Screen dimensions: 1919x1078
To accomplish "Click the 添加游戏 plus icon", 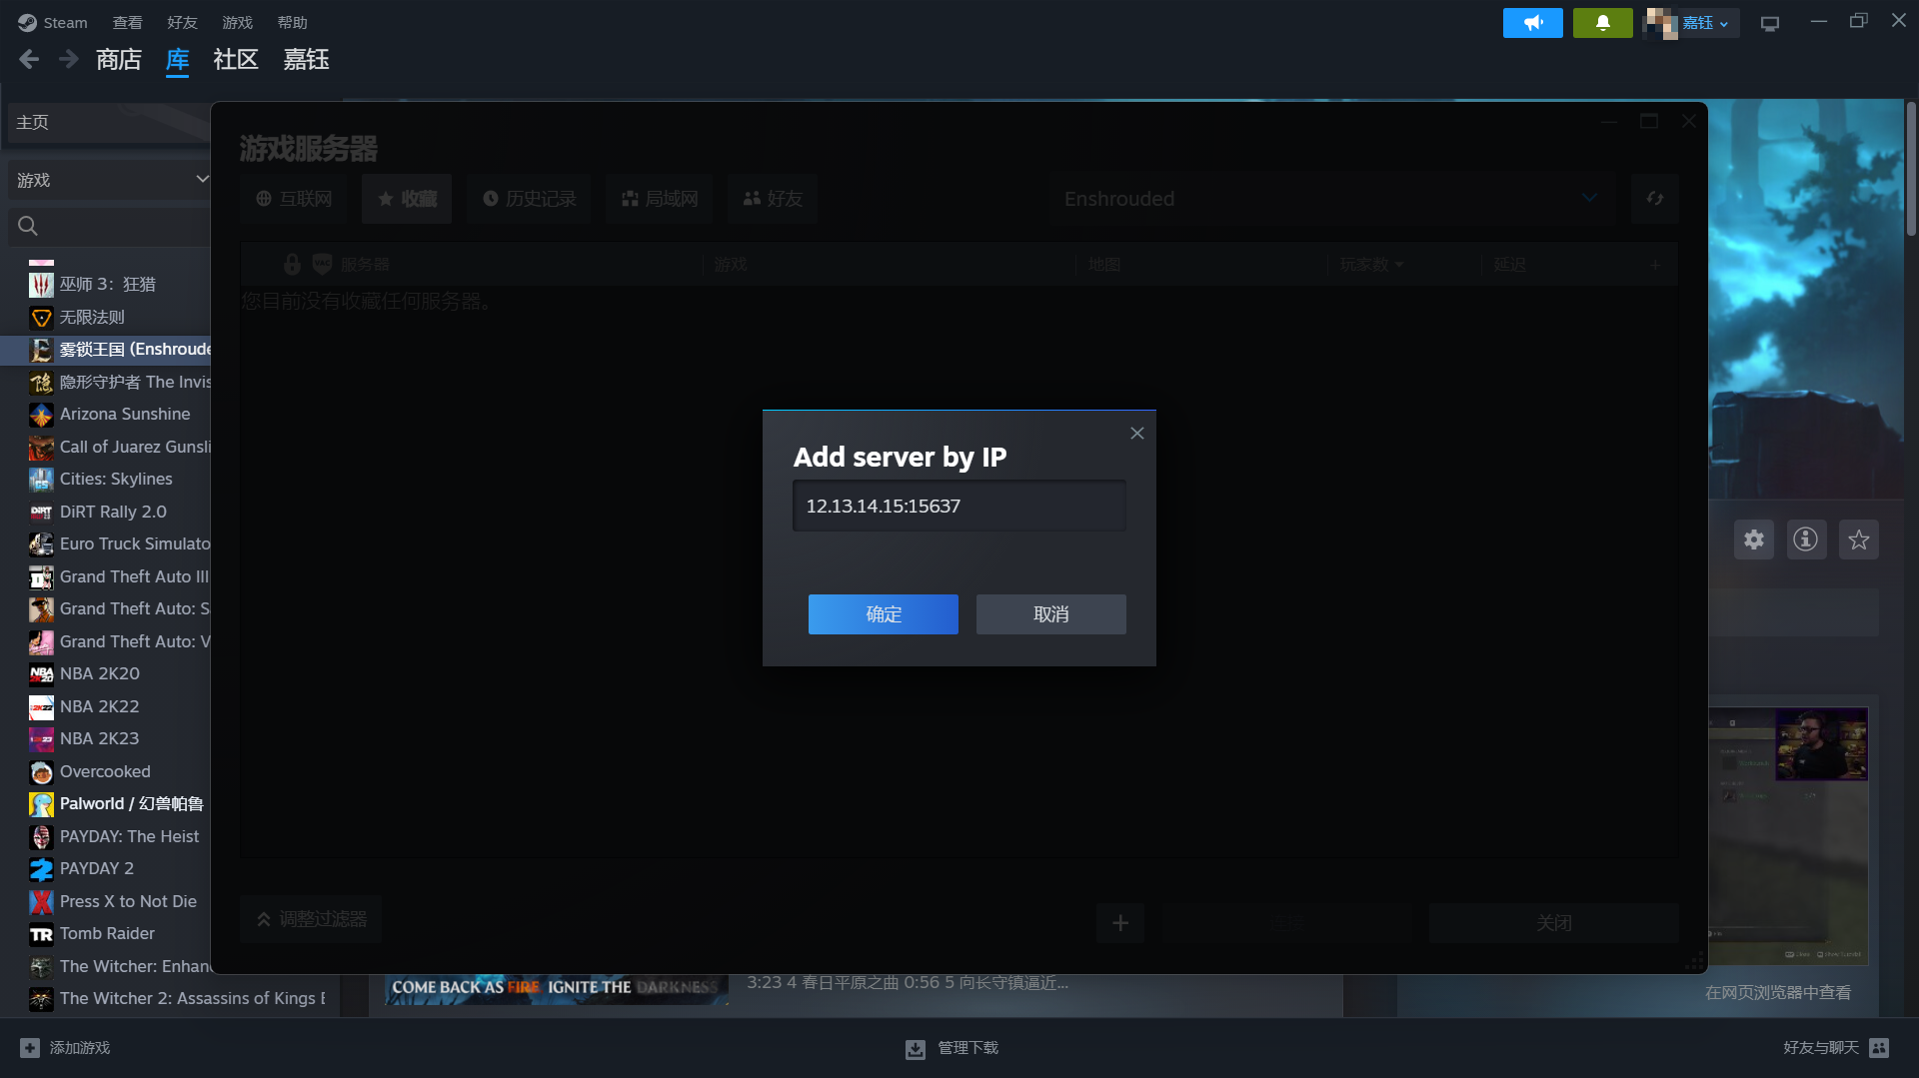I will coord(30,1048).
